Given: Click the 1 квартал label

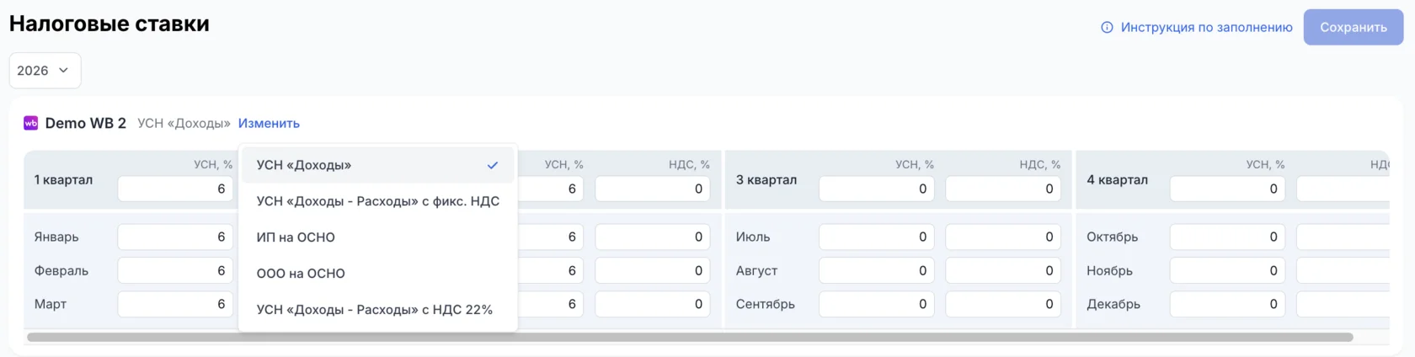Looking at the screenshot, I should click(x=63, y=179).
